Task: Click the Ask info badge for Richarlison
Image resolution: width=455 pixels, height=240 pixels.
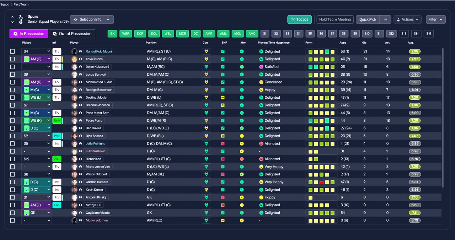Action: pyautogui.click(x=57, y=159)
